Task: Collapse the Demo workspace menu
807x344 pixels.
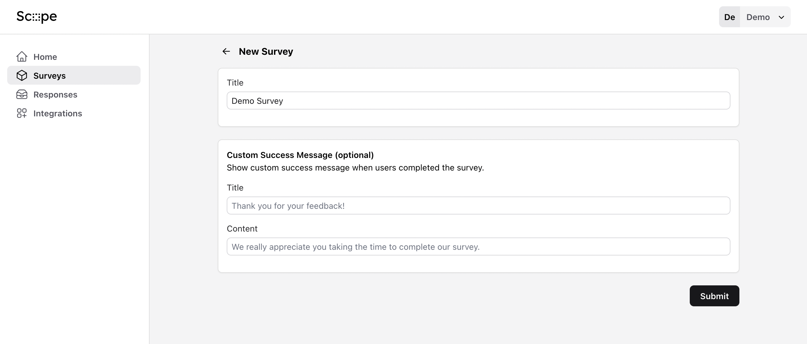Action: pyautogui.click(x=781, y=17)
